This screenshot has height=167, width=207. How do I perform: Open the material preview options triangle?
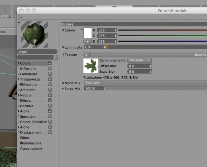(19, 23)
